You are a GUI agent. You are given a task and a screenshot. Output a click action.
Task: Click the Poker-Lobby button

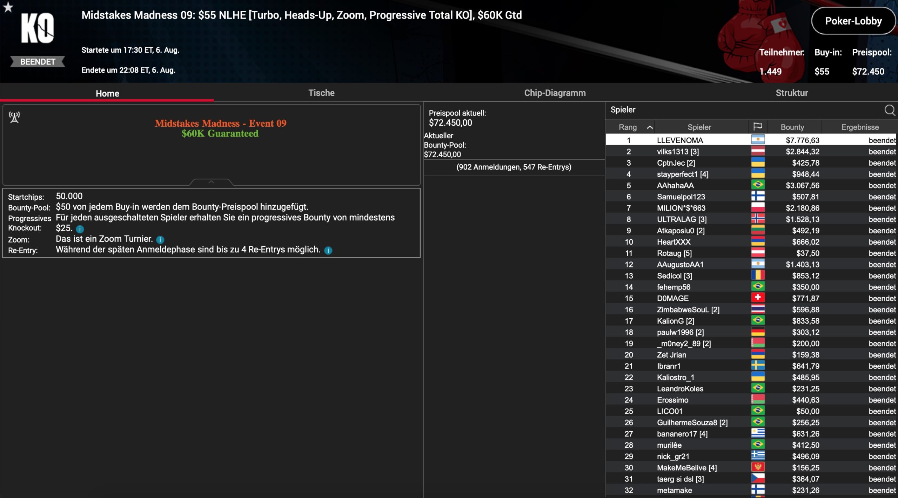[x=853, y=21]
